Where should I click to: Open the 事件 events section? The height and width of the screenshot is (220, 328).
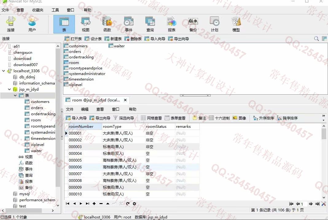click(x=129, y=24)
